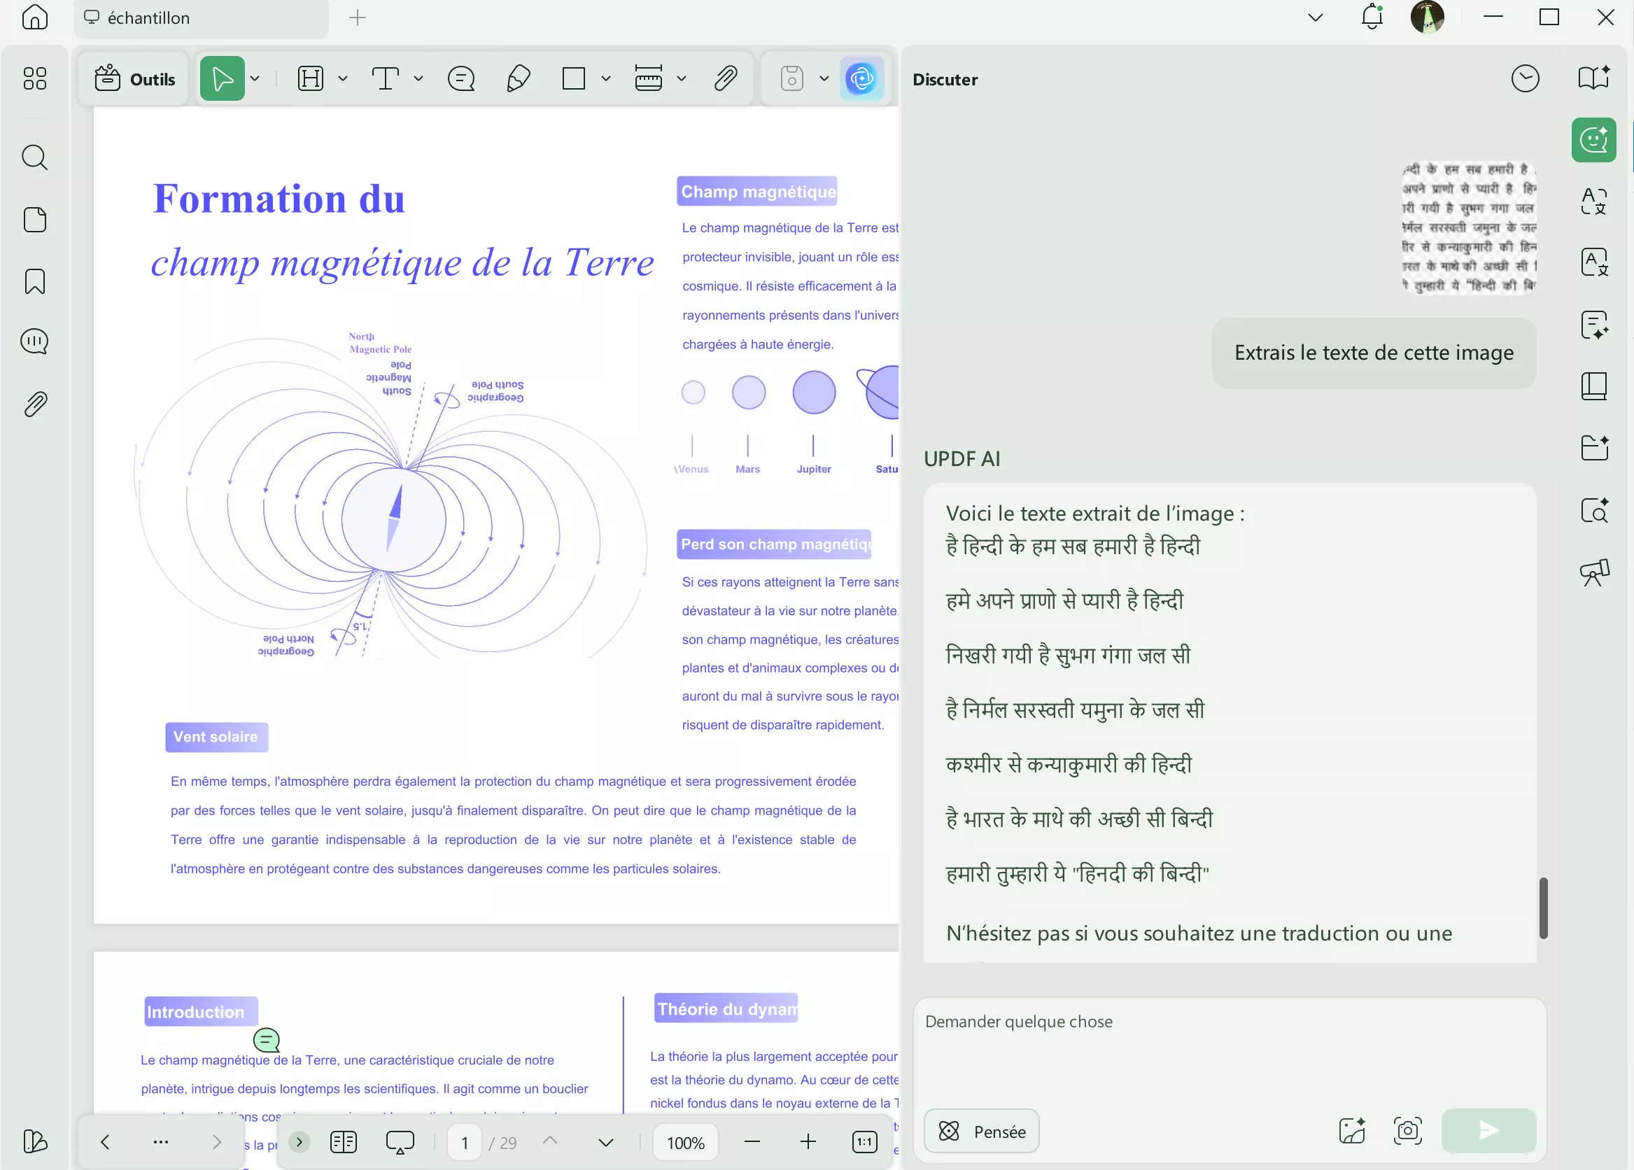Zoom in with the plus button
The height and width of the screenshot is (1170, 1634).
point(808,1142)
